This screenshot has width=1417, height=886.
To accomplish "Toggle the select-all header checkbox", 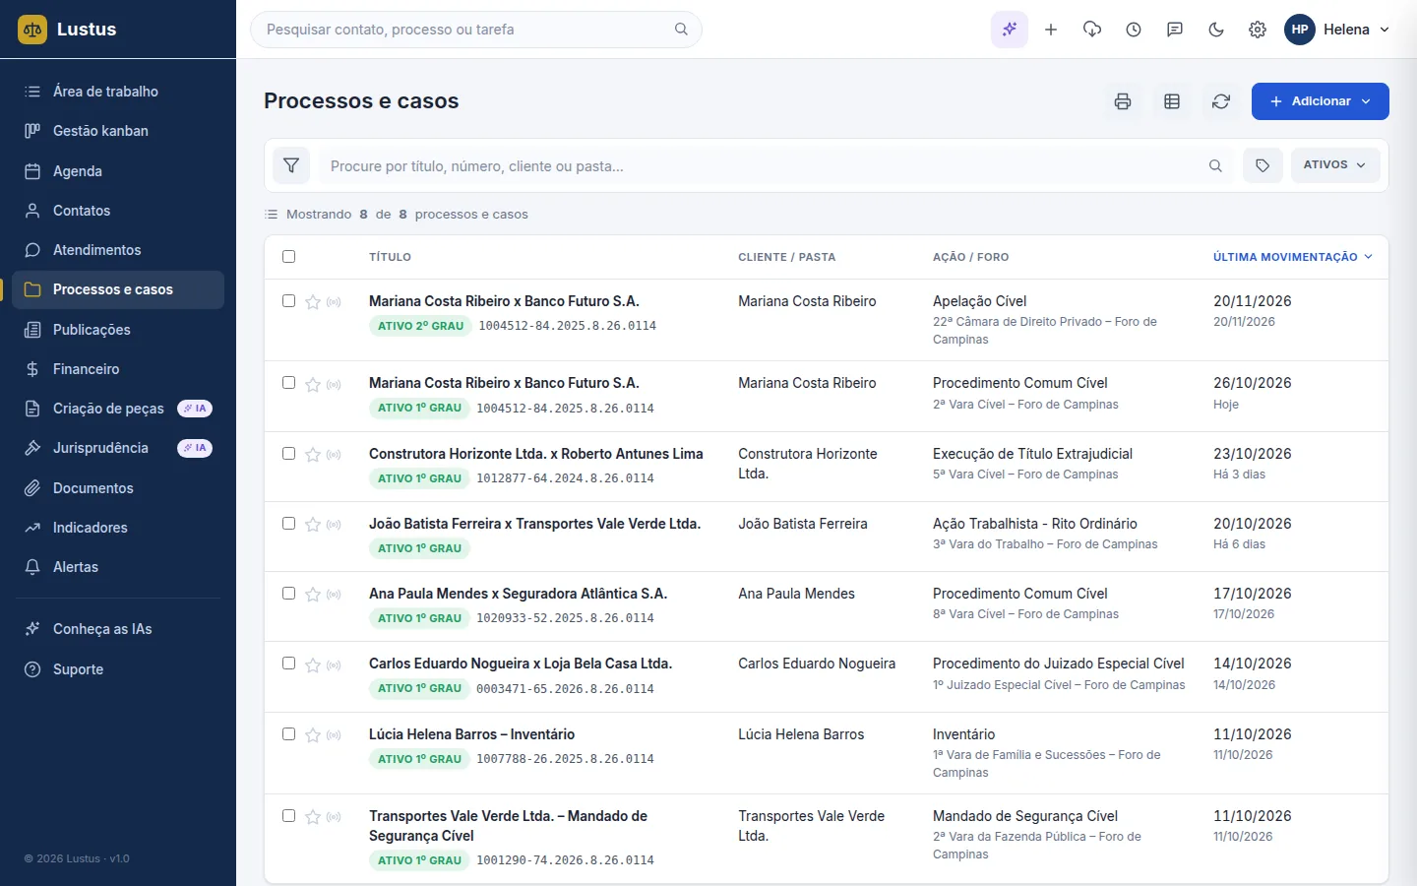I will click(288, 257).
